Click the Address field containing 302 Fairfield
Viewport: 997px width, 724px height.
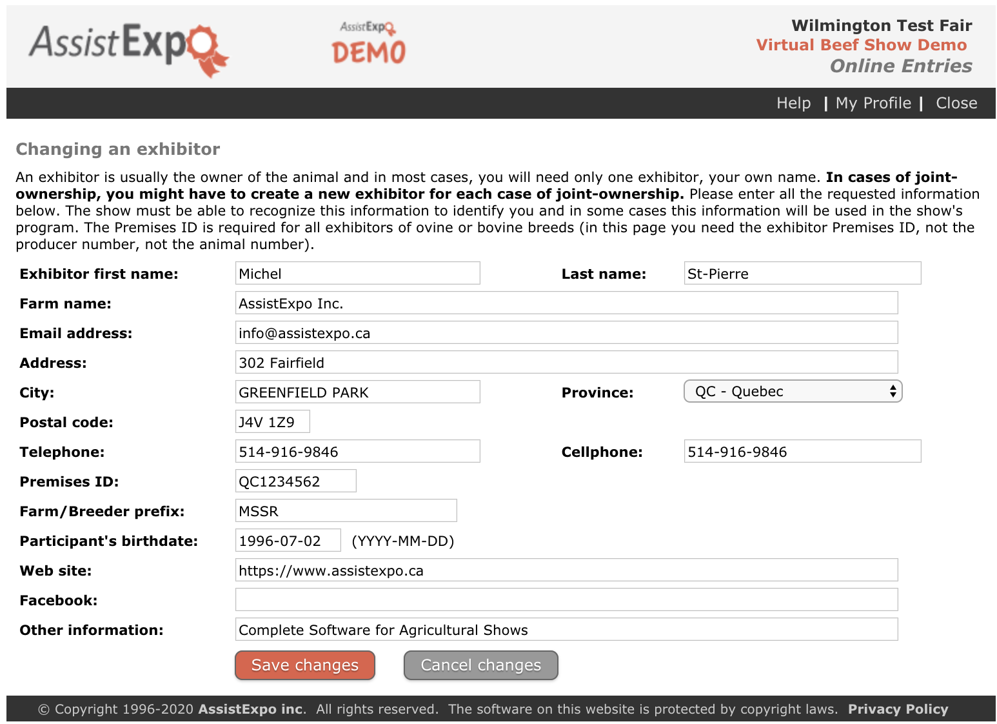pos(566,363)
